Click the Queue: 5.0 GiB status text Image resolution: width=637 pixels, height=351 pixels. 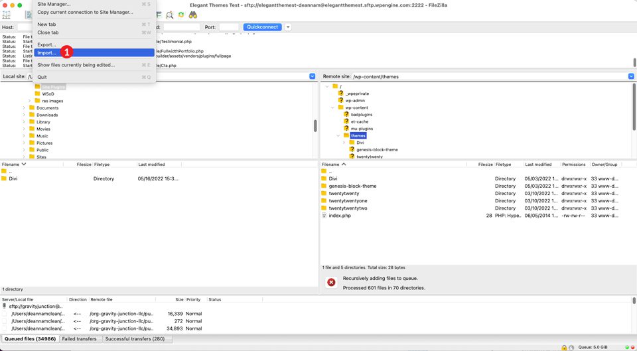click(x=593, y=348)
